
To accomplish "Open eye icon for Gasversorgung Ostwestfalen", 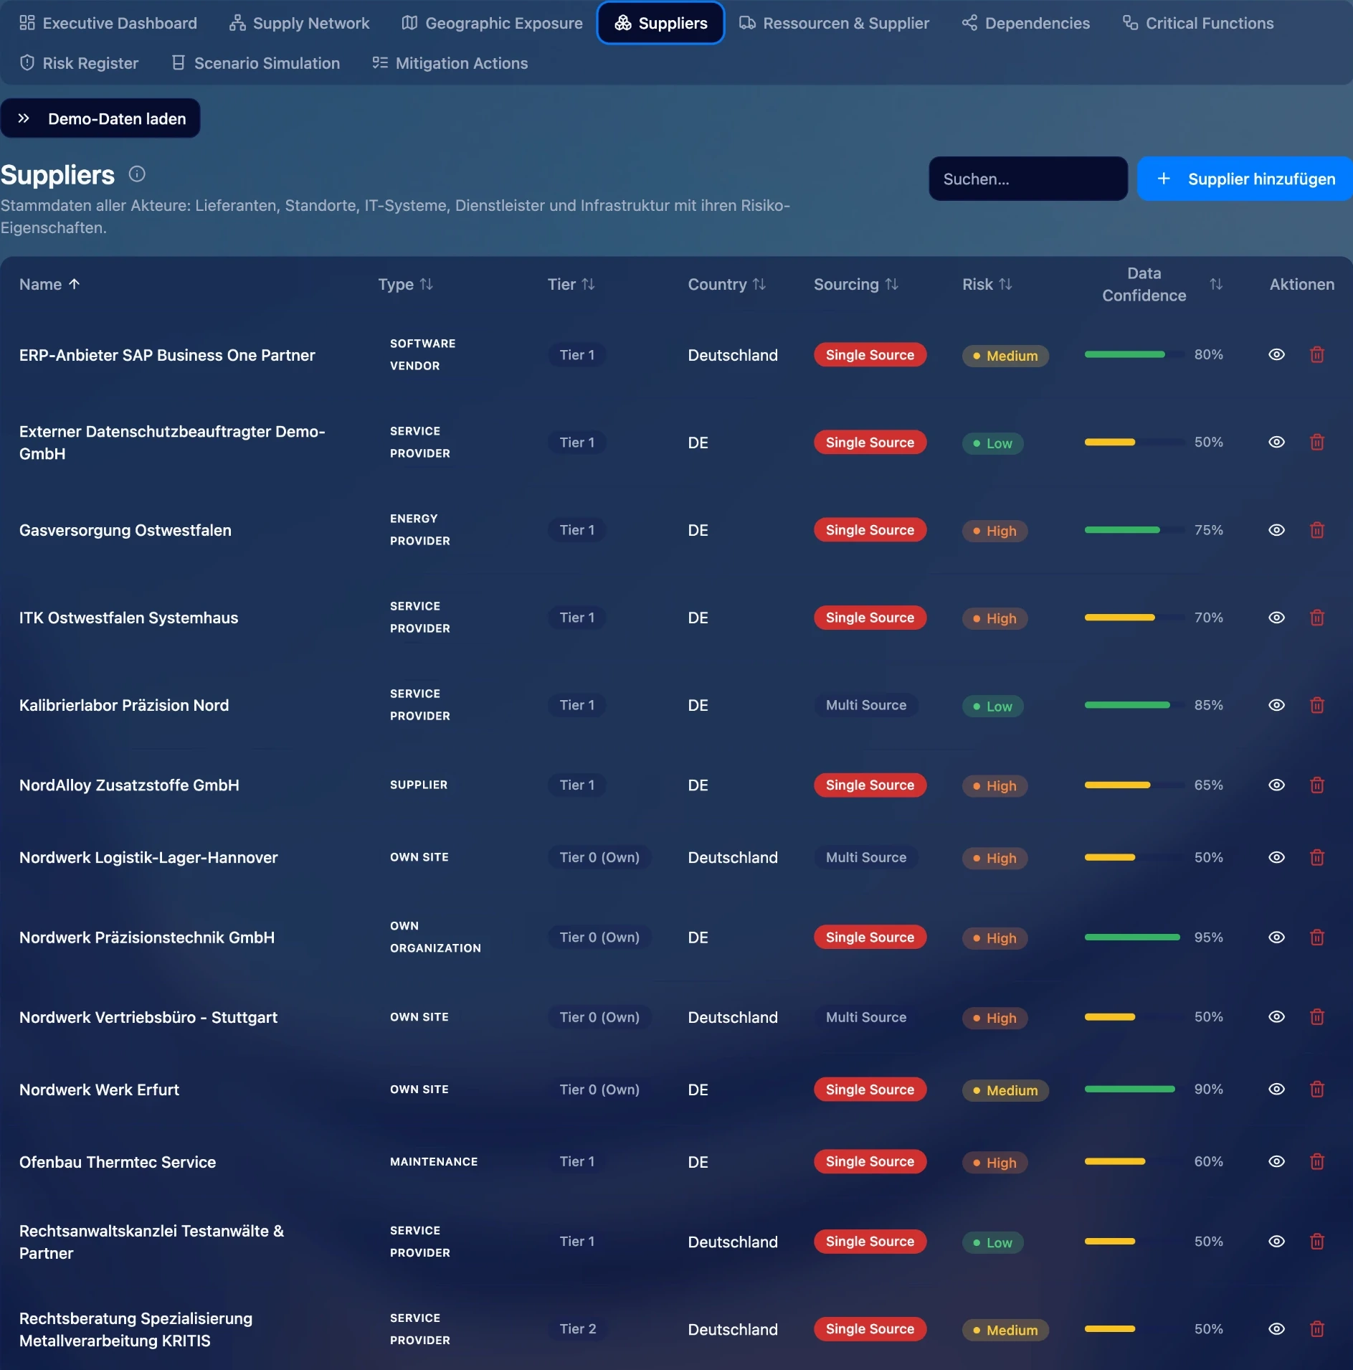I will click(1276, 530).
